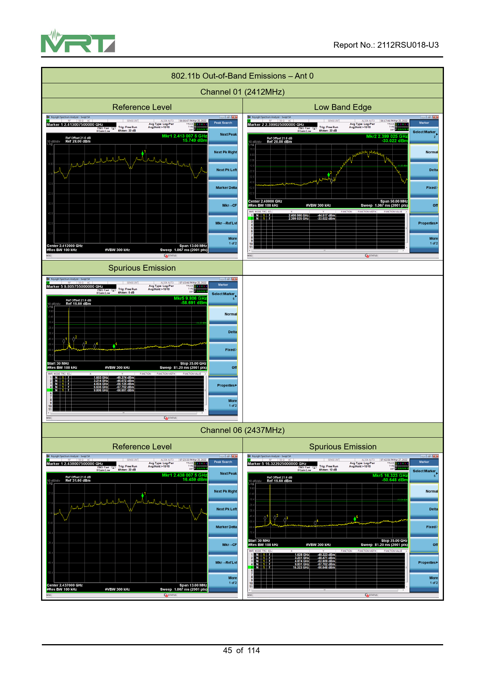
Task: Click Next Peak in Channel 01 Reference Level plot
Action: [223, 135]
